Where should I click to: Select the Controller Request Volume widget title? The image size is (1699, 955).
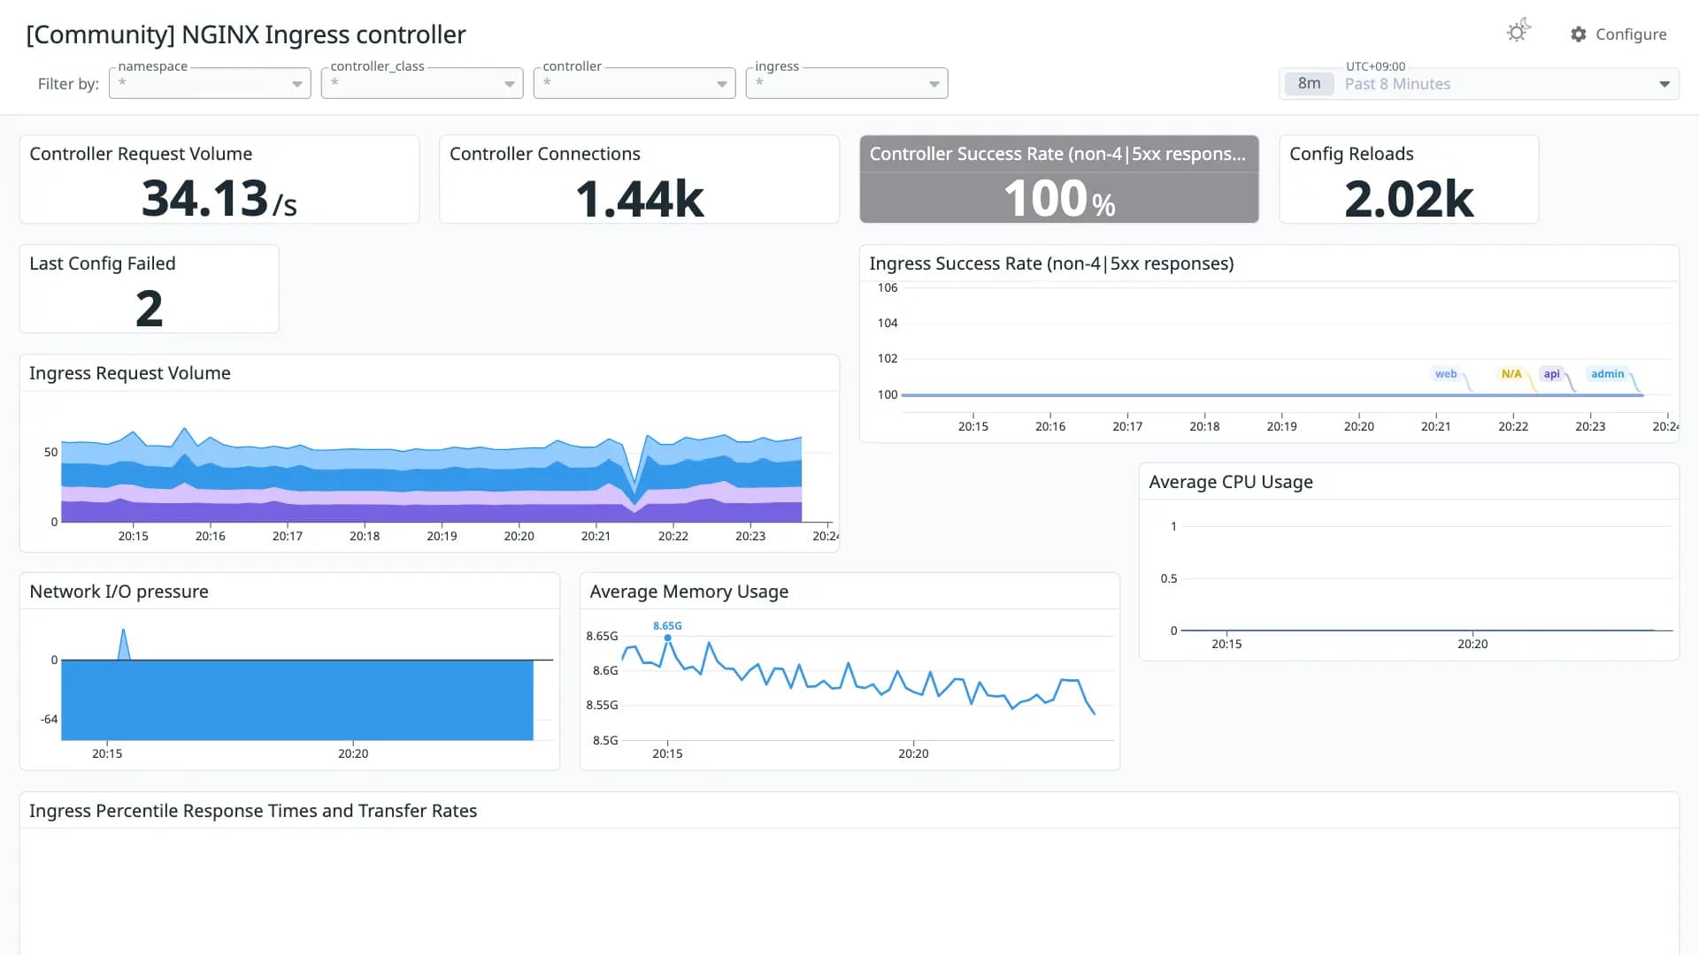(141, 154)
